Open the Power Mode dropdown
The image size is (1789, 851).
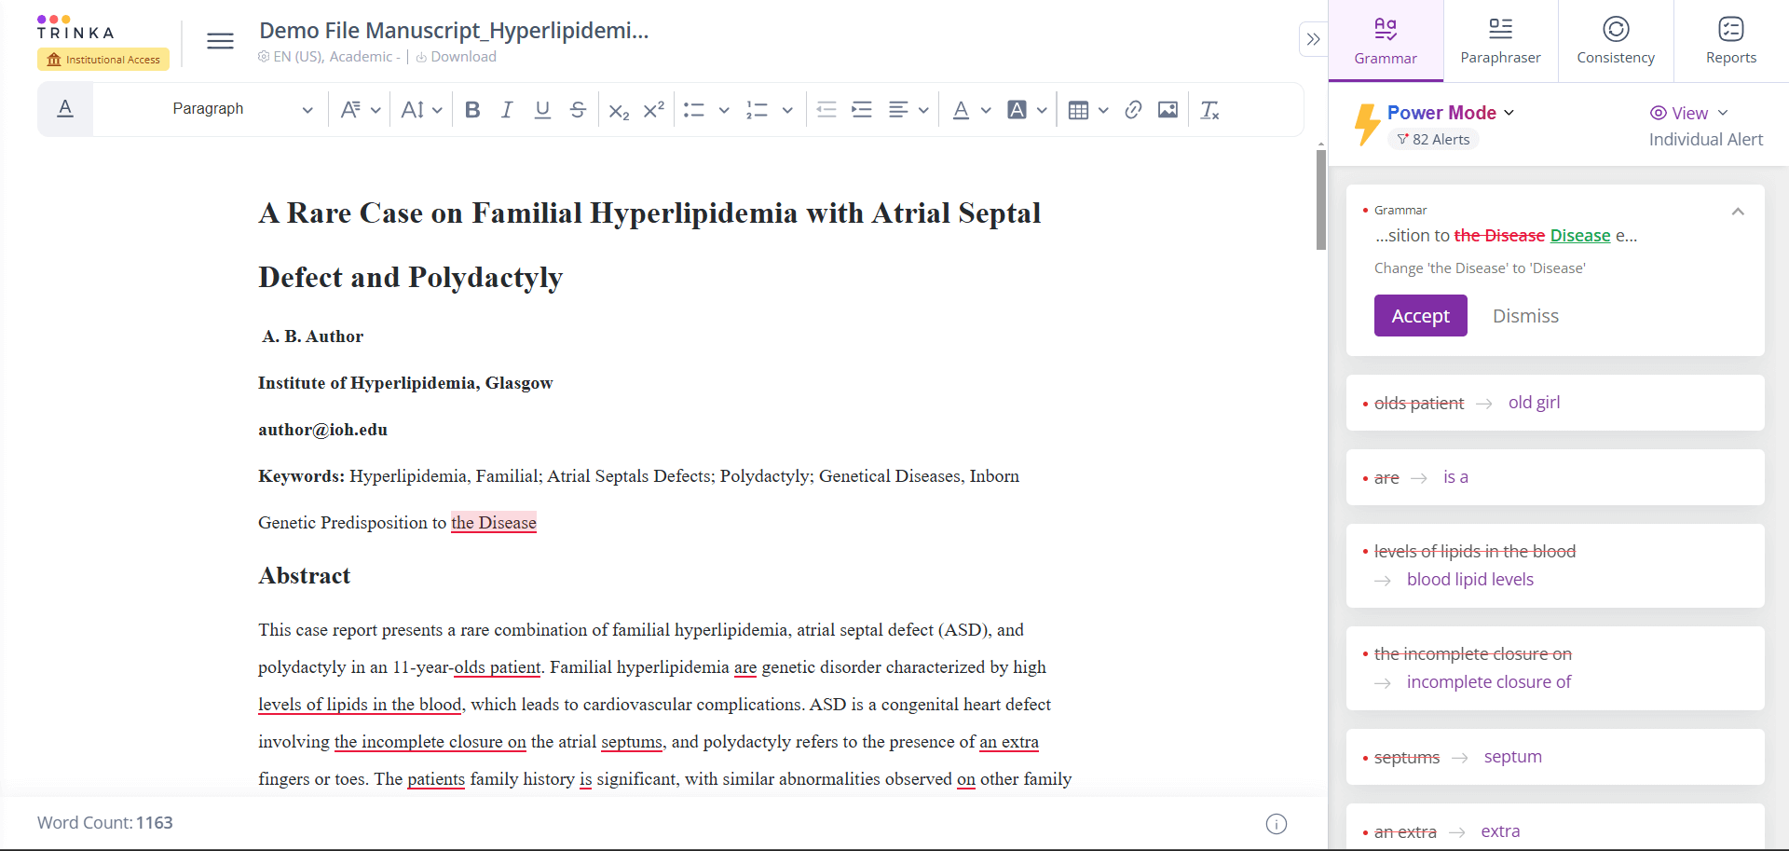pyautogui.click(x=1450, y=113)
